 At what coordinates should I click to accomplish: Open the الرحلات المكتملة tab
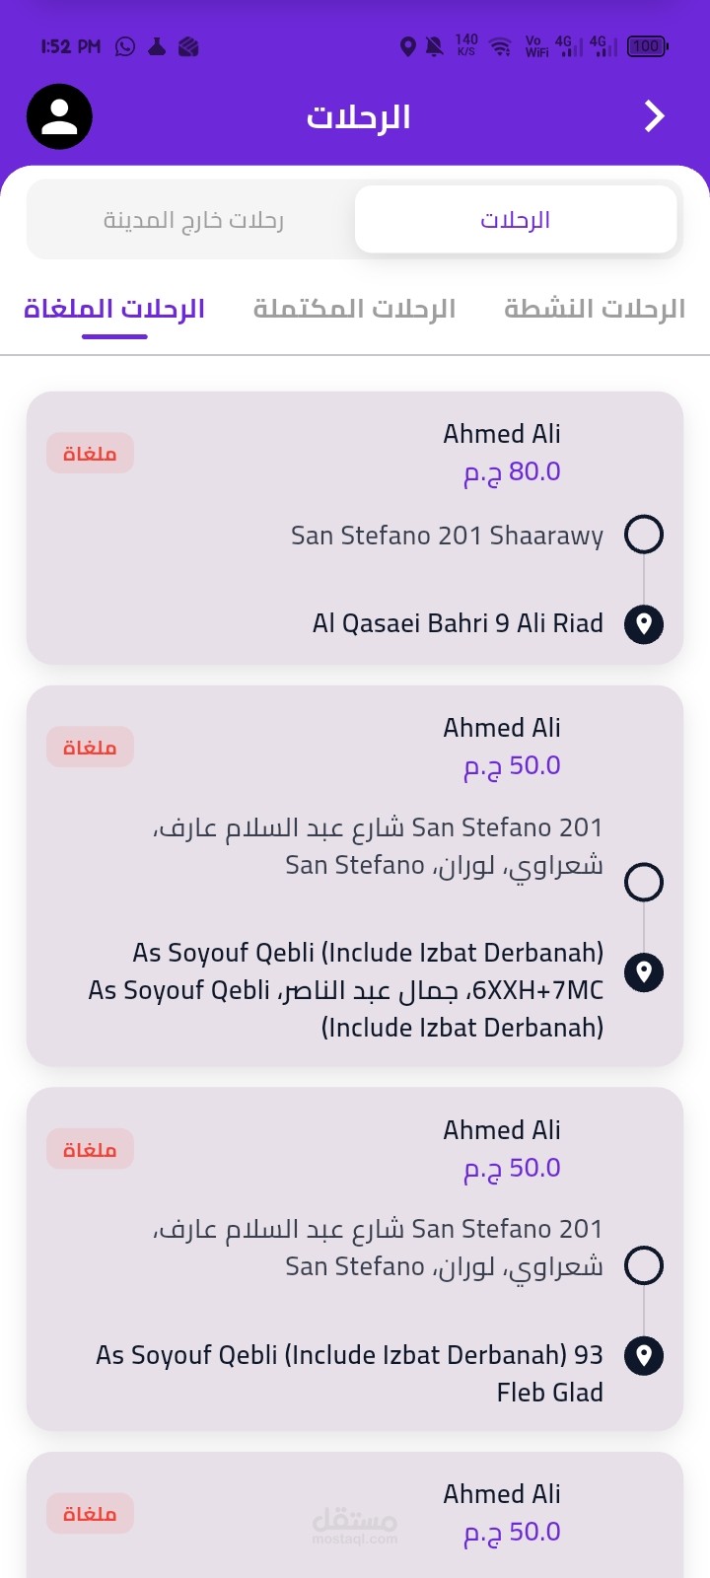tap(354, 309)
